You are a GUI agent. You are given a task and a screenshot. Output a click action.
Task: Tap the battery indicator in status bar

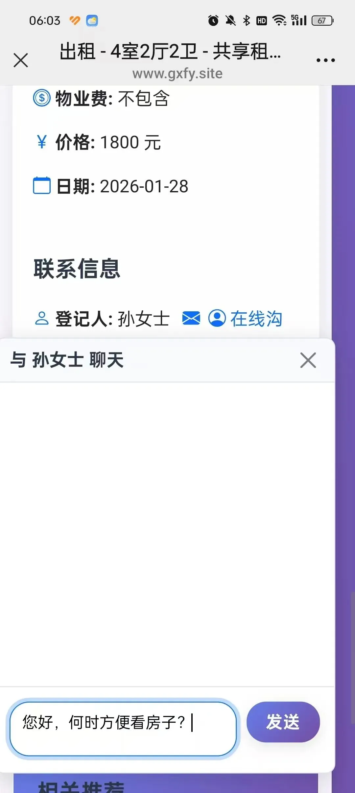click(322, 20)
